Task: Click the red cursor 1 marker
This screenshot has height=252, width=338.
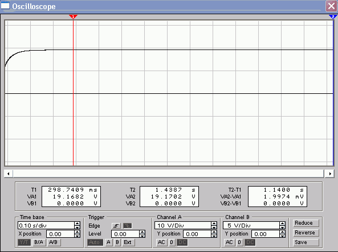Action: coord(74,17)
